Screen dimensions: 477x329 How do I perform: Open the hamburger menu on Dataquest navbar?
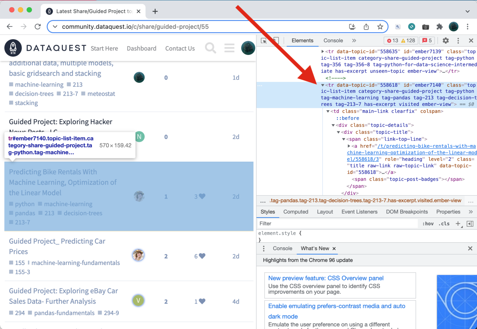coord(229,48)
